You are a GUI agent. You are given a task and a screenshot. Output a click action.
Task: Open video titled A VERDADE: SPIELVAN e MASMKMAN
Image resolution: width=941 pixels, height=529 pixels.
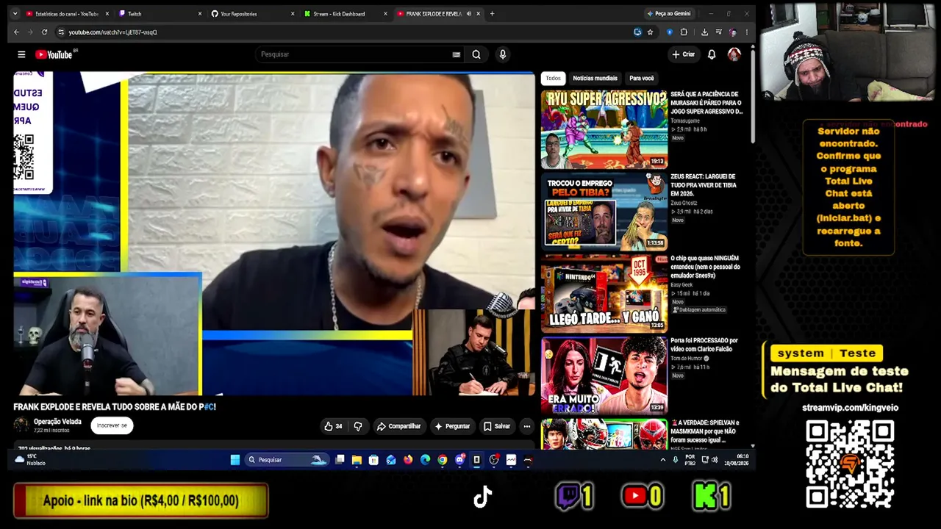pyautogui.click(x=704, y=431)
